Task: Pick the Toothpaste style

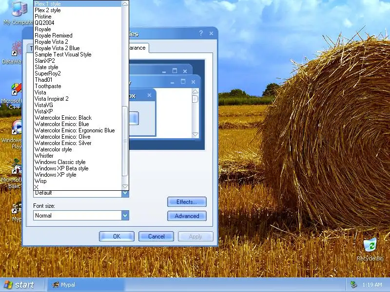Action: [x=78, y=86]
